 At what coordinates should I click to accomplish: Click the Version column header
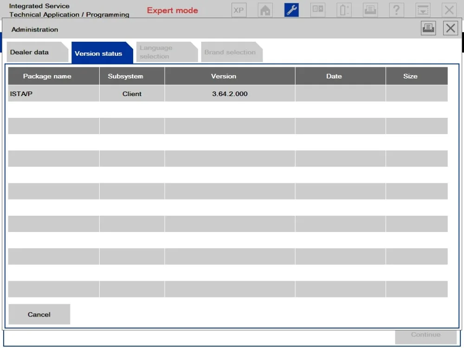click(x=230, y=76)
